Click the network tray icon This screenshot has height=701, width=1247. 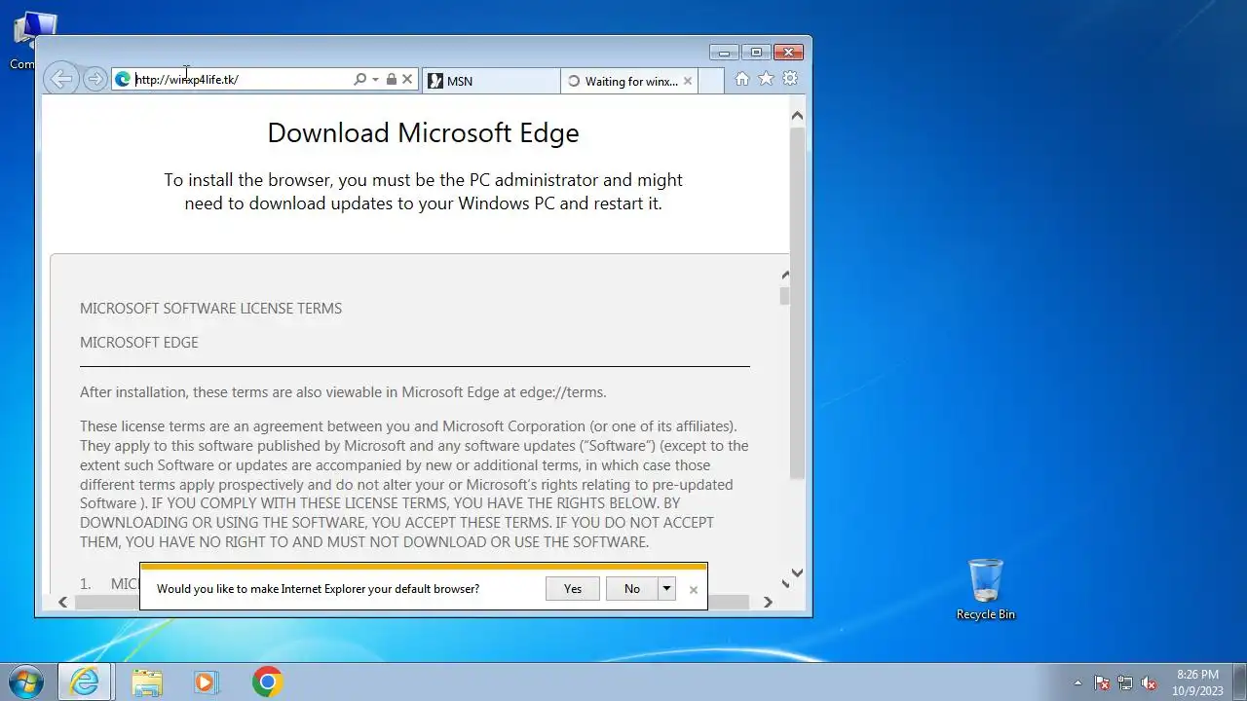1125,683
